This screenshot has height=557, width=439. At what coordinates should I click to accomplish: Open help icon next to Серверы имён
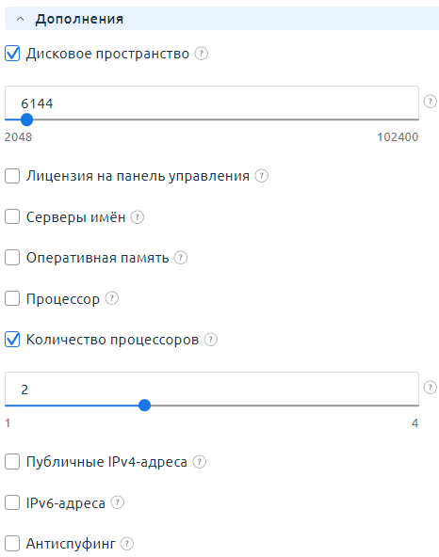point(138,217)
